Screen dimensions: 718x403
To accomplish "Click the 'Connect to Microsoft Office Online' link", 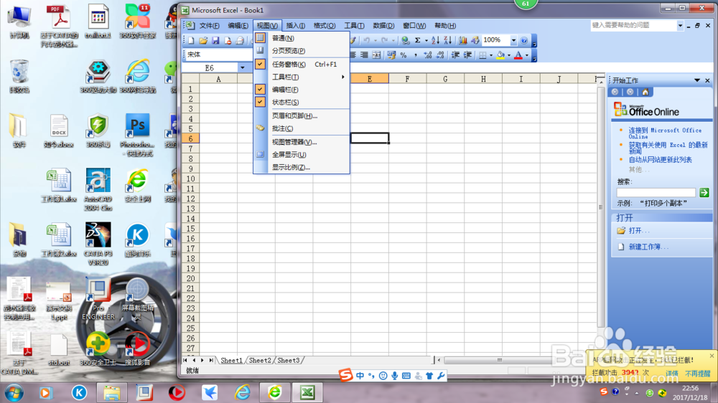I will (665, 133).
